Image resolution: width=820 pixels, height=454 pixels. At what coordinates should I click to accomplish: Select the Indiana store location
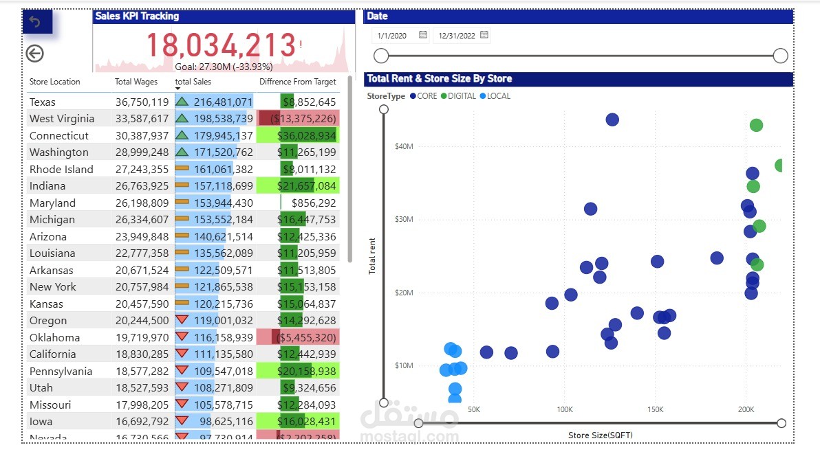coord(47,185)
